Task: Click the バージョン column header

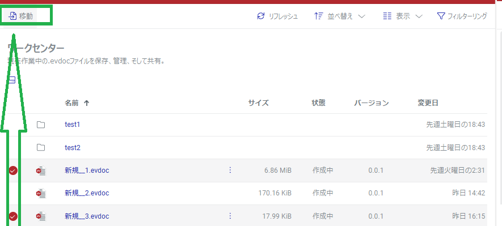Action: [372, 103]
